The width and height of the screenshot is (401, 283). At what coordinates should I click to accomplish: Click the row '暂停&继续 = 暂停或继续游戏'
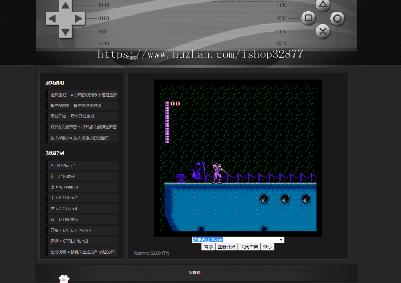[x=82, y=105]
